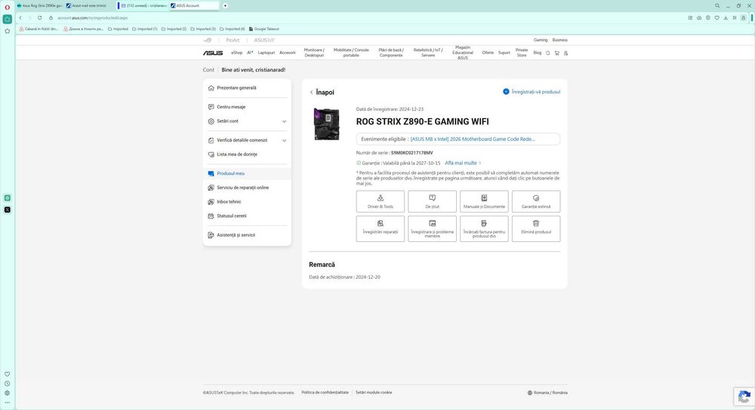Image resolution: width=755 pixels, height=410 pixels.
Task: Open Opera sidebar settings gear icon
Action: [8, 393]
